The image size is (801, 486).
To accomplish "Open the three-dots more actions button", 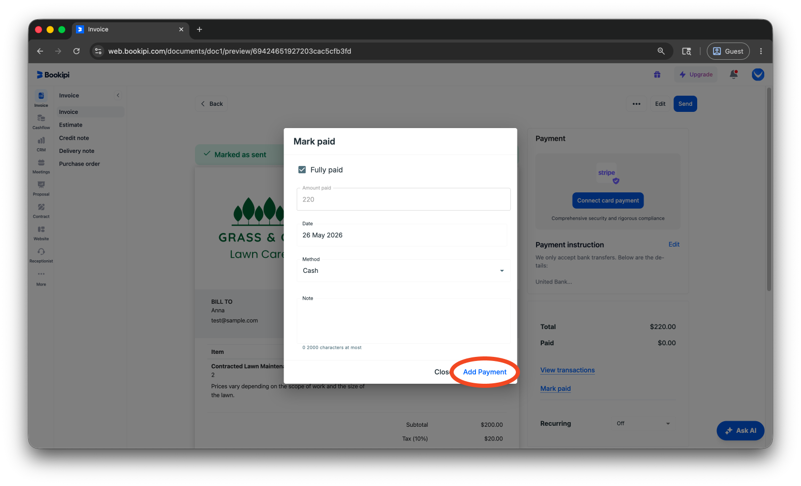I will tap(636, 104).
